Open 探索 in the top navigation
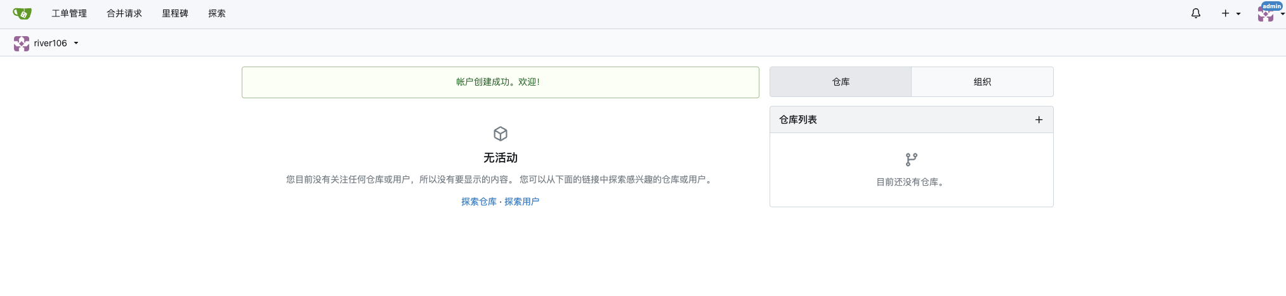The width and height of the screenshot is (1286, 296). click(217, 13)
